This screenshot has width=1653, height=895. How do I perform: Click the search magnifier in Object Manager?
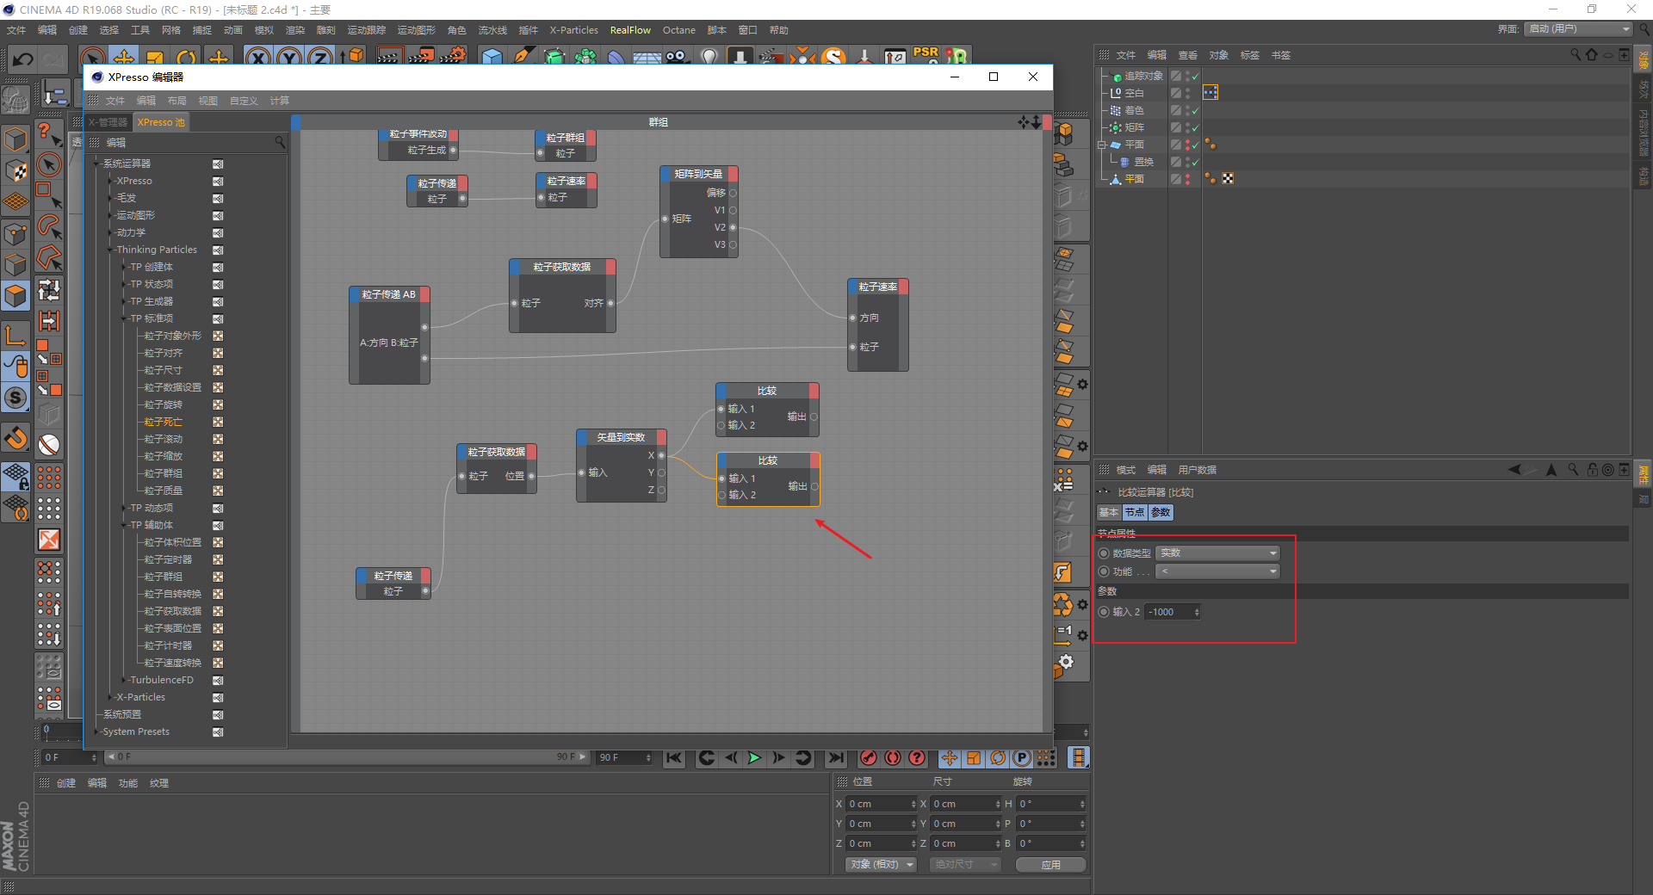[1575, 54]
